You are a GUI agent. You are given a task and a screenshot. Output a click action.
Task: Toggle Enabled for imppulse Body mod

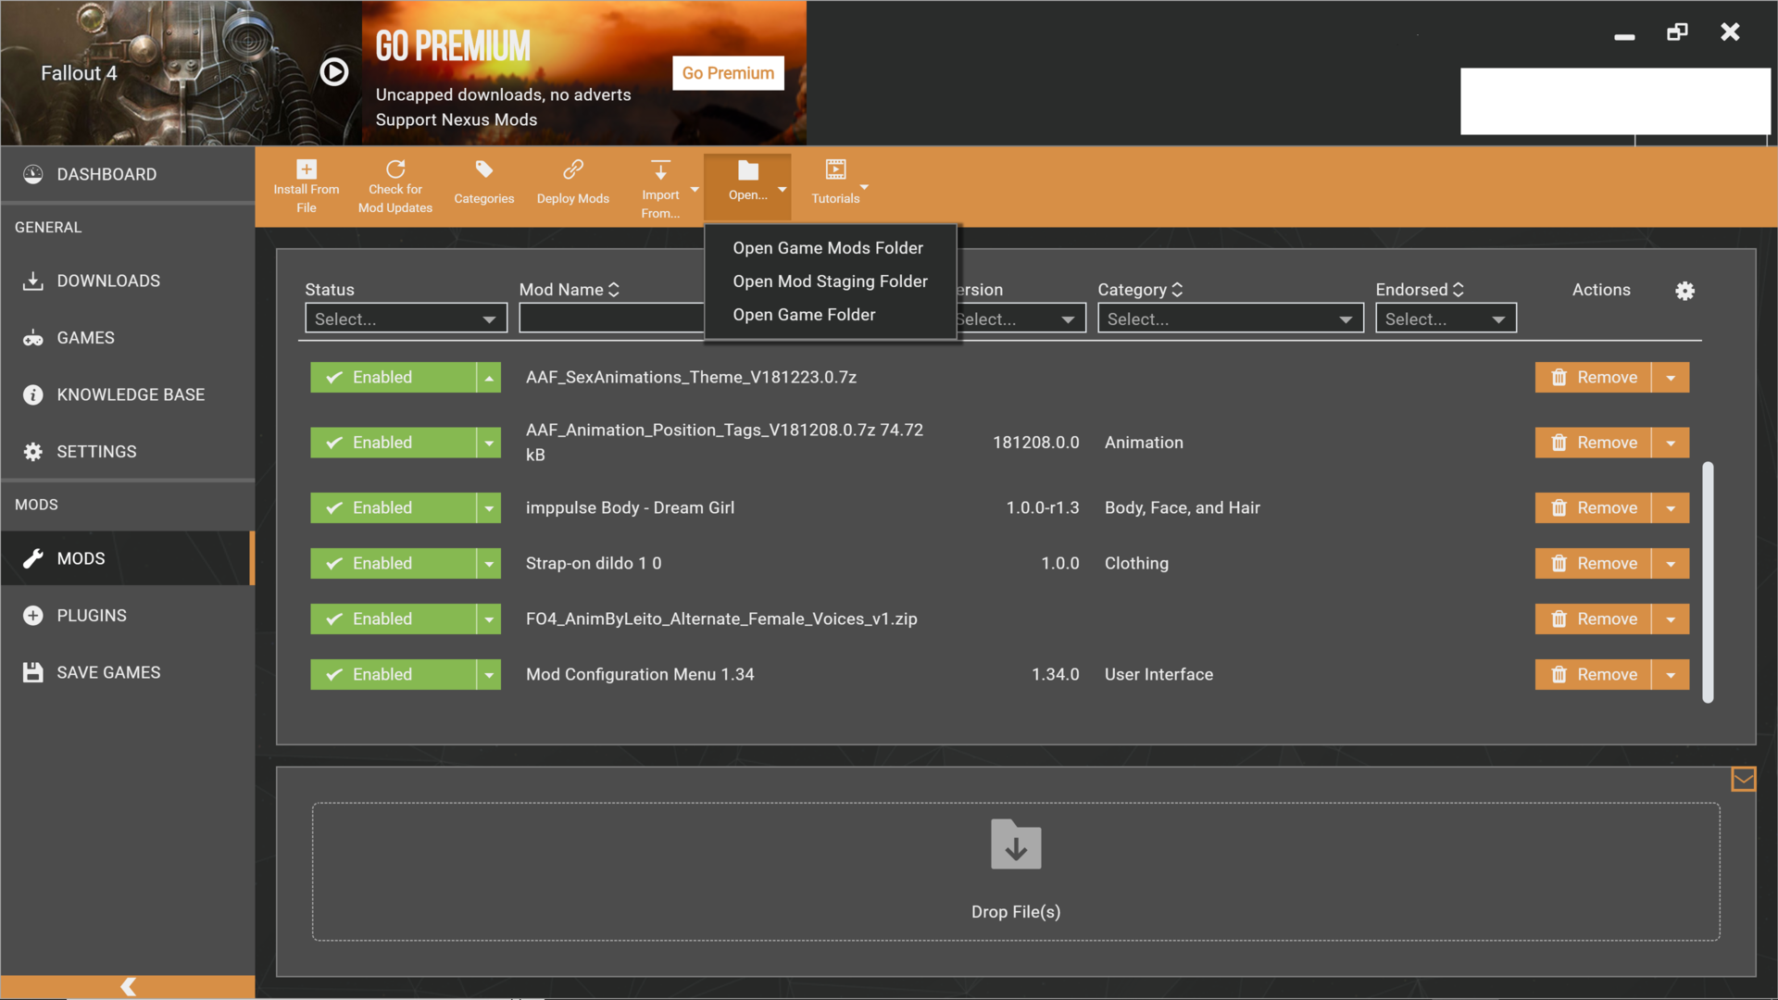pos(393,508)
